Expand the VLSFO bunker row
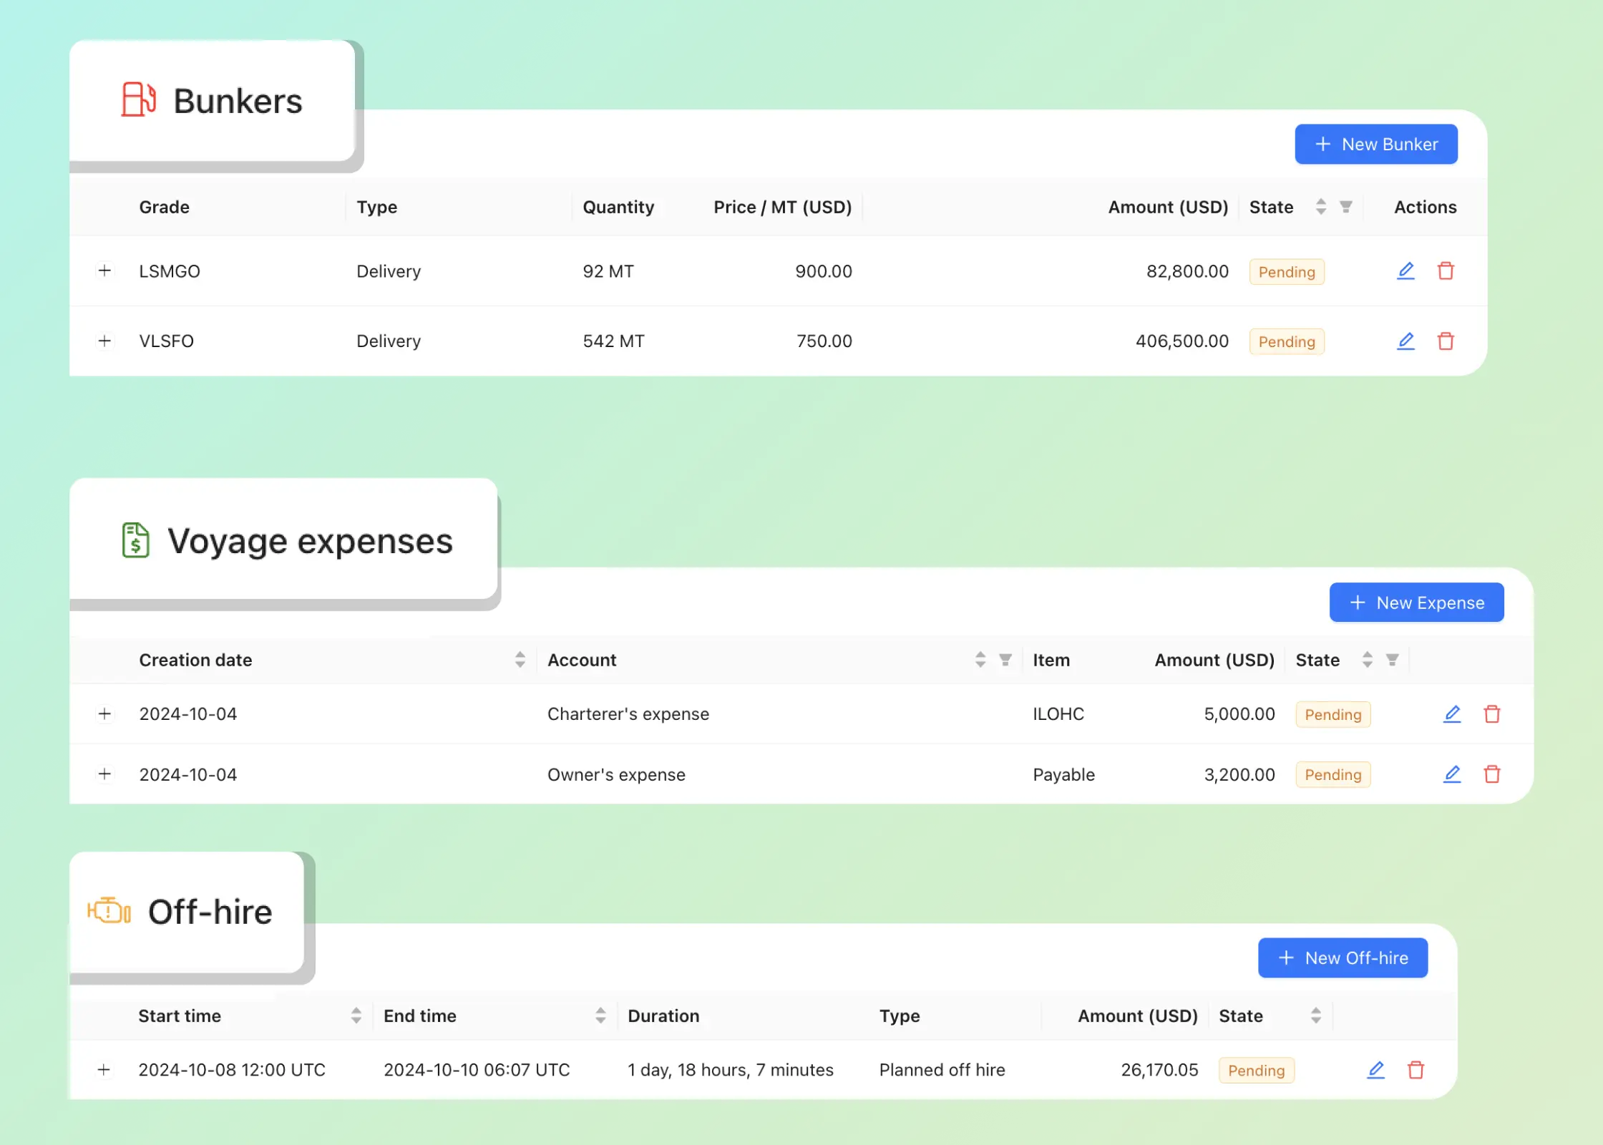The height and width of the screenshot is (1145, 1603). click(104, 341)
